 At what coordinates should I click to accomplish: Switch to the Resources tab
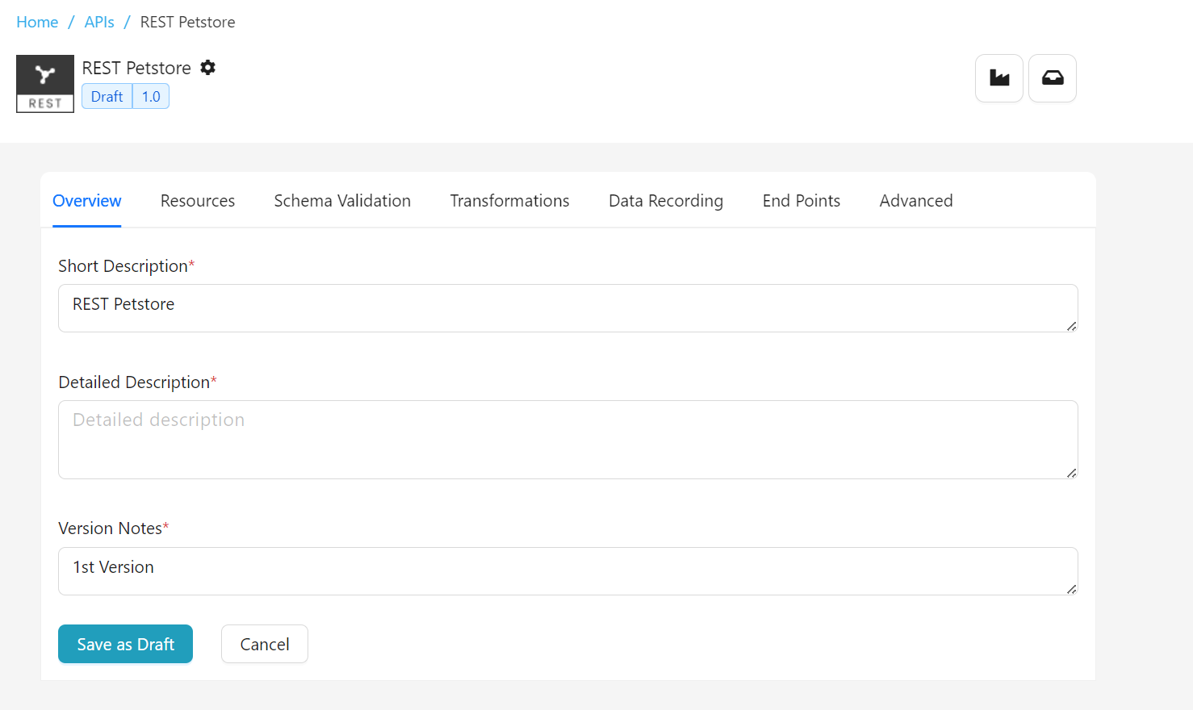point(198,201)
